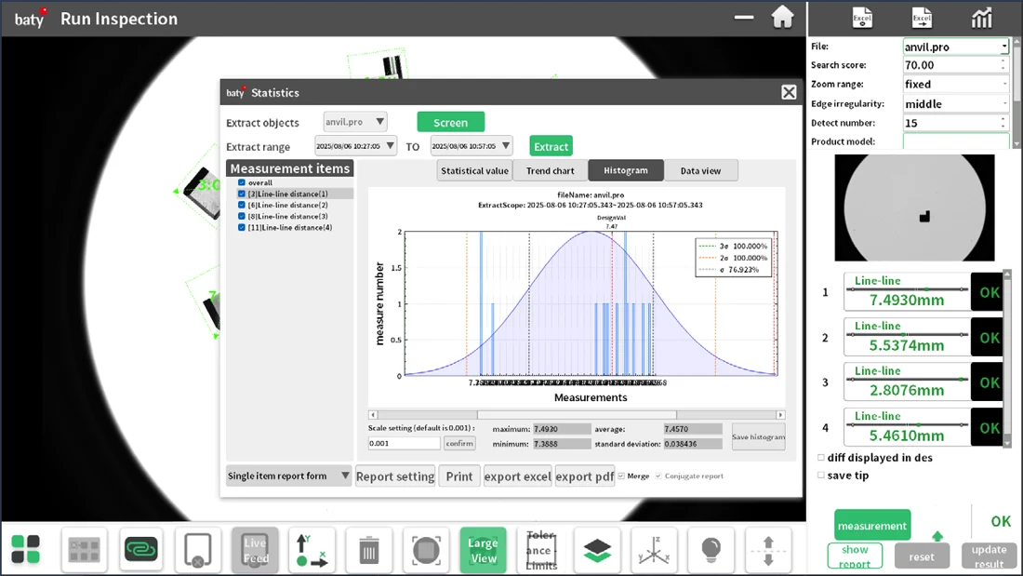Open the extract range end date dropdown

pyautogui.click(x=471, y=146)
